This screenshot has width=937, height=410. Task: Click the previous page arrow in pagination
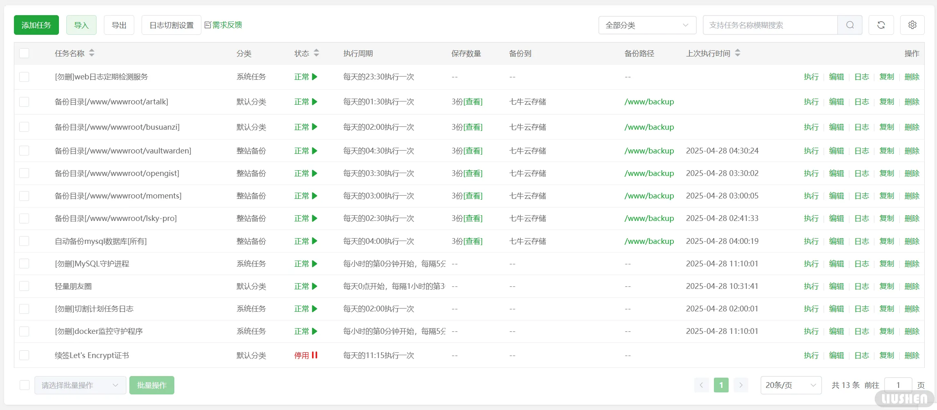(x=701, y=385)
